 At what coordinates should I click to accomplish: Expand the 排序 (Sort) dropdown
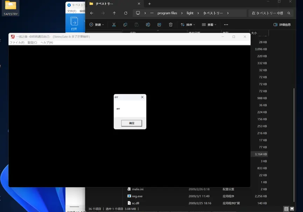(188, 25)
